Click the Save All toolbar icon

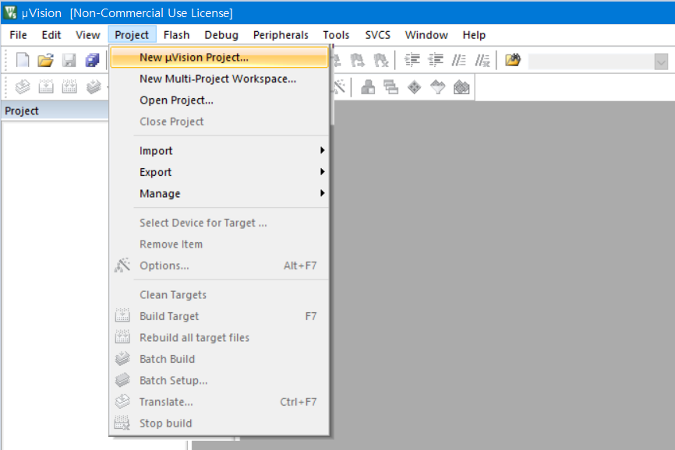(x=92, y=60)
